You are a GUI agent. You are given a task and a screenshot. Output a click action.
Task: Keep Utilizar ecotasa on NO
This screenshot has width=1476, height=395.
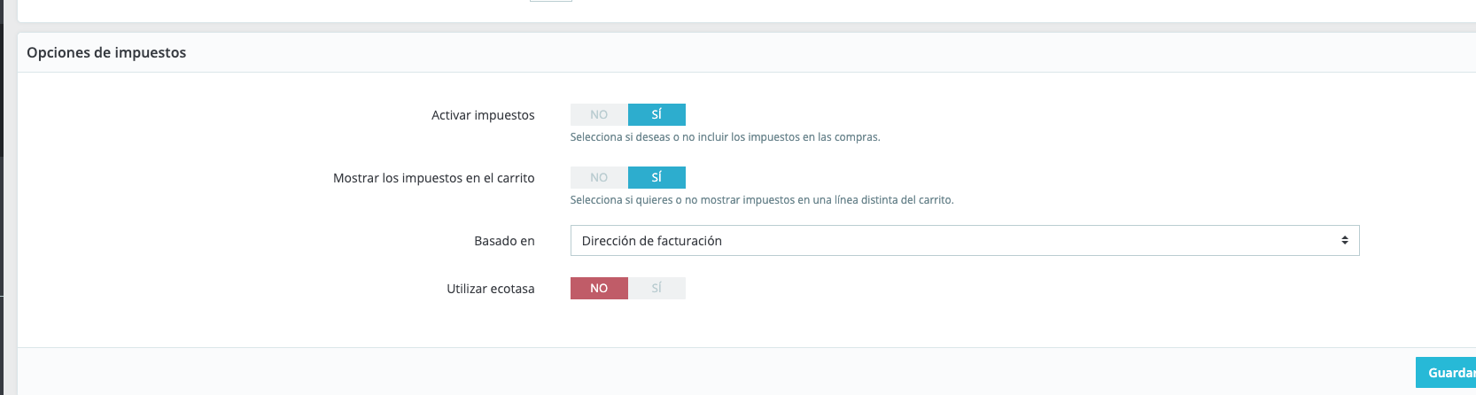pyautogui.click(x=599, y=288)
